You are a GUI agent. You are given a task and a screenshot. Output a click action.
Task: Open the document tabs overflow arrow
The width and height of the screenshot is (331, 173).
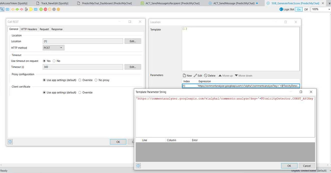click(x=329, y=3)
